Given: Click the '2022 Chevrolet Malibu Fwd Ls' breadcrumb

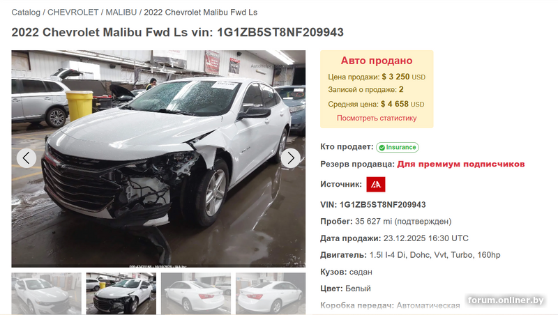Looking at the screenshot, I should click(200, 13).
